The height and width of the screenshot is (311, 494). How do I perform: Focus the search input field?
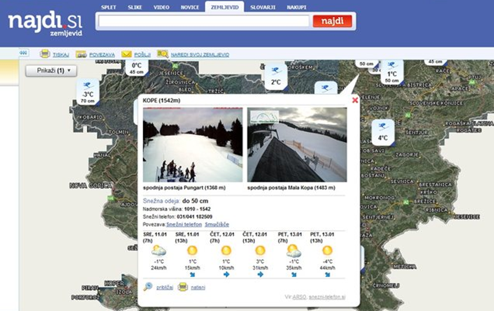coord(204,21)
